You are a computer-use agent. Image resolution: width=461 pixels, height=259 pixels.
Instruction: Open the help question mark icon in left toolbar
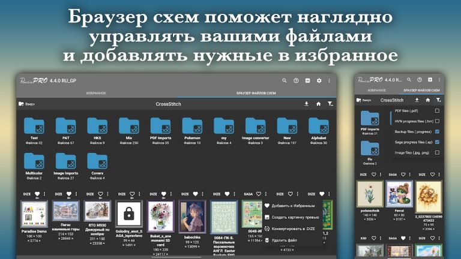(x=296, y=80)
